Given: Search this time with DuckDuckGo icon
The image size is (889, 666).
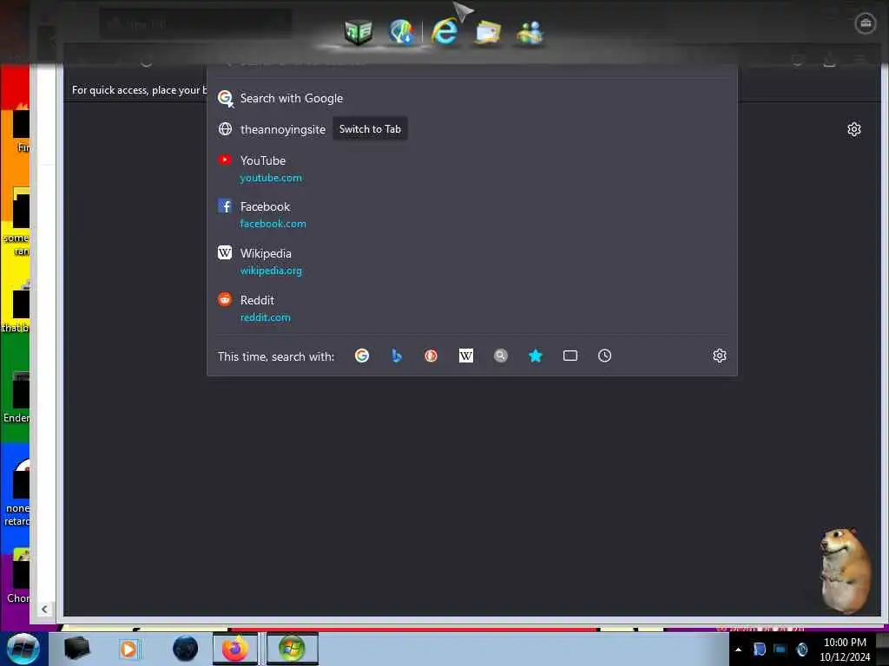Looking at the screenshot, I should [x=431, y=356].
